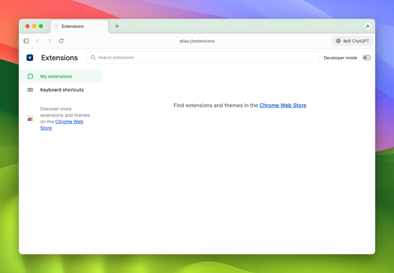Viewport: 394px width, 273px height.
Task: Open Keyboard shortcuts section
Action: 62,90
